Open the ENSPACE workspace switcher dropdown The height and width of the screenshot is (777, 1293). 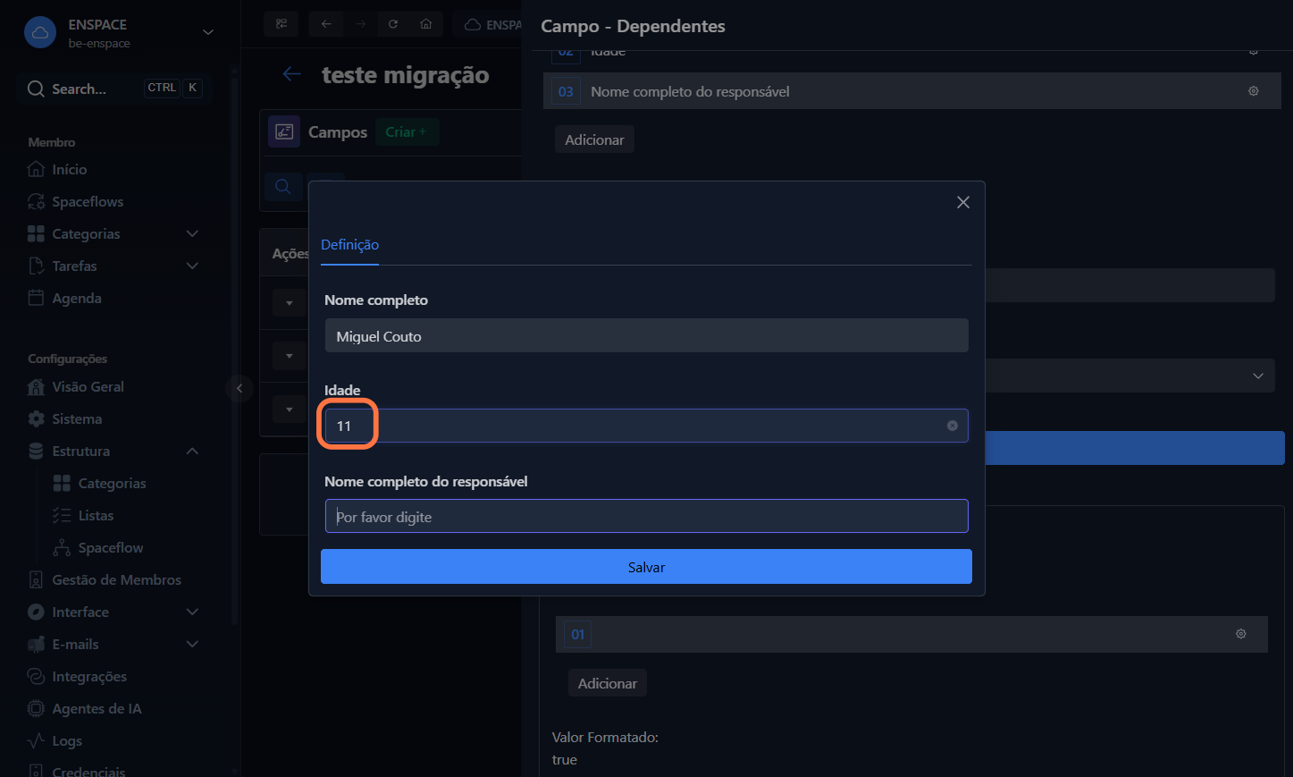[x=208, y=32]
